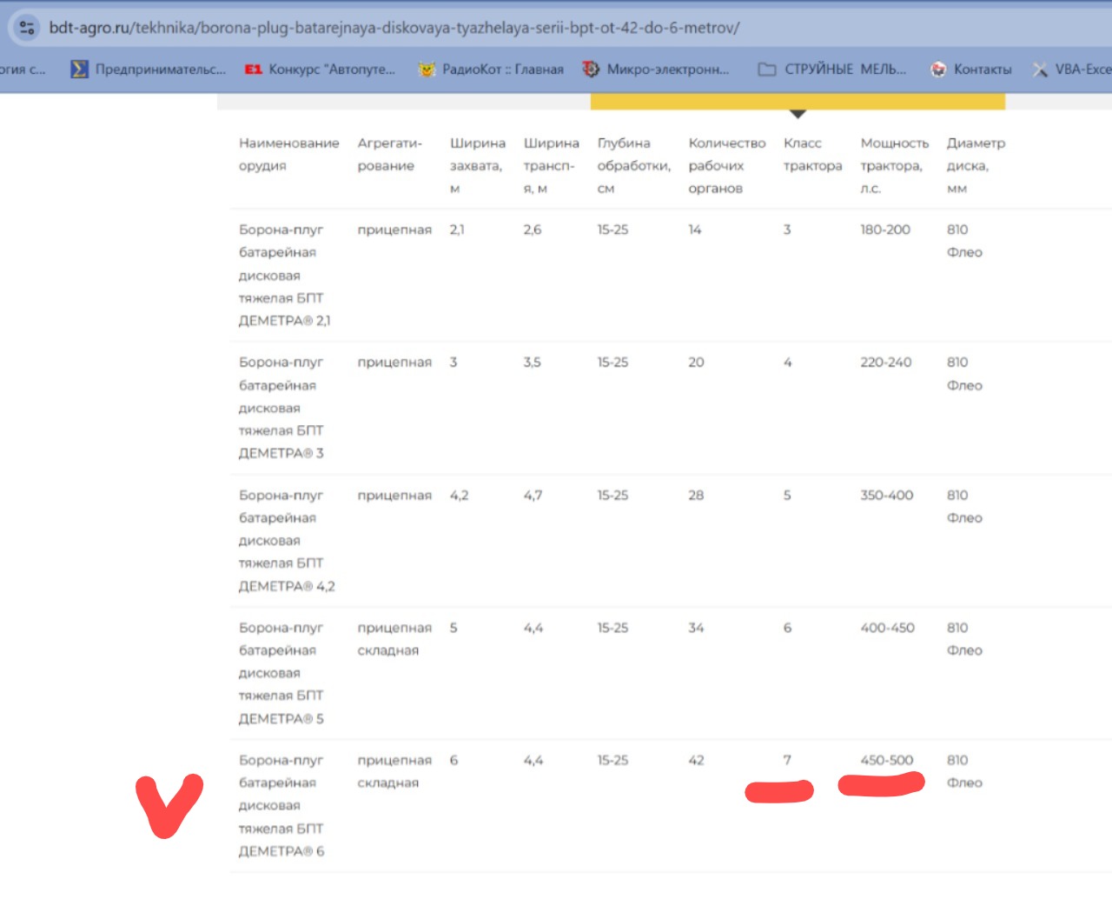Image resolution: width=1112 pixels, height=919 pixels.
Task: Select the БПТ ДЕМЕТРА 6 row name
Action: click(281, 805)
